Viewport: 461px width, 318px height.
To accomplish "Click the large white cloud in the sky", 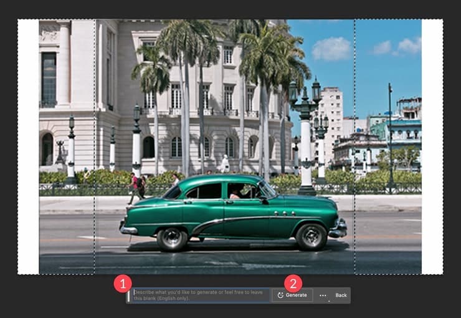I will pos(331,49).
